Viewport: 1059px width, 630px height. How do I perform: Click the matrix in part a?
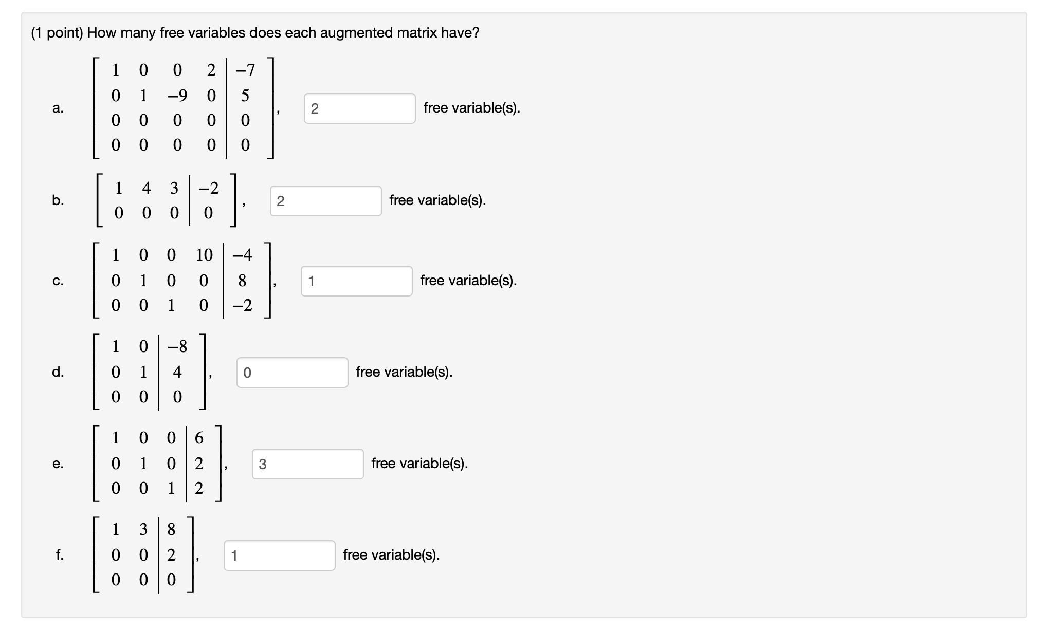[x=182, y=106]
